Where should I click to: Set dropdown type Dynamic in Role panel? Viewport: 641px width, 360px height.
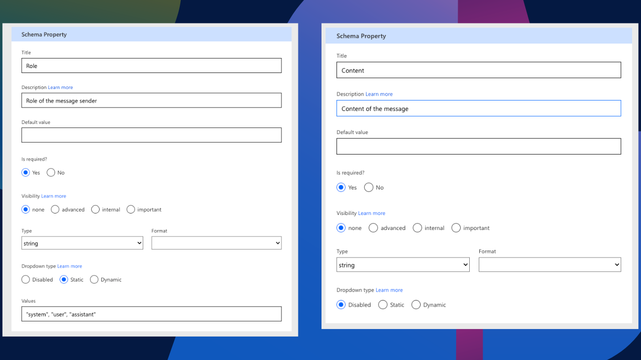[x=94, y=279]
